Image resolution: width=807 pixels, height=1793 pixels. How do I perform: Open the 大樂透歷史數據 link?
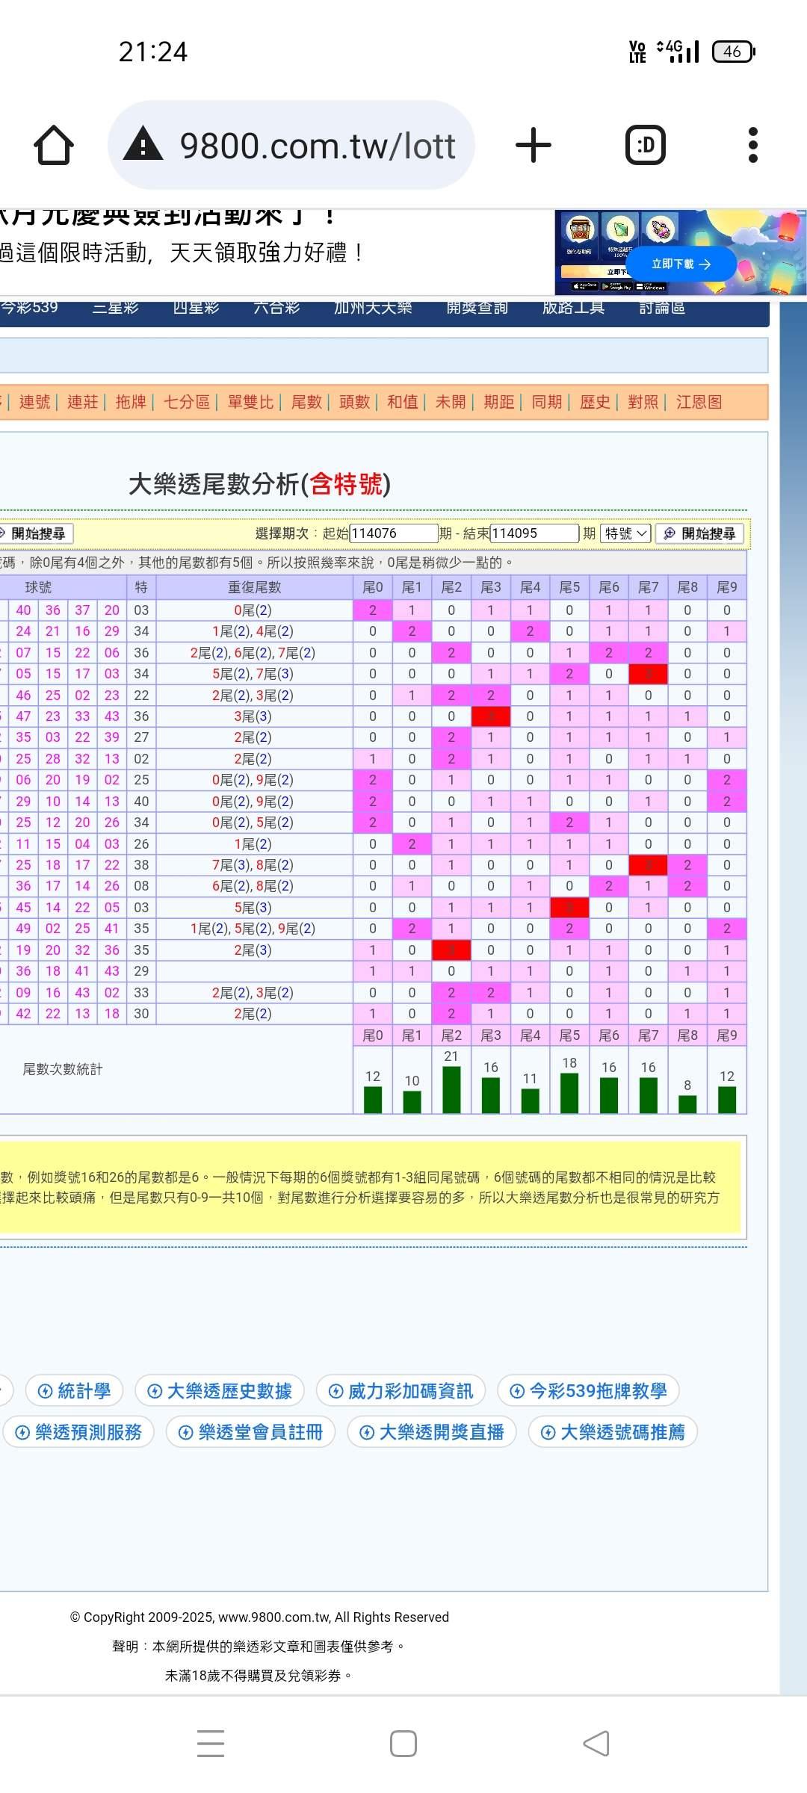220,1391
